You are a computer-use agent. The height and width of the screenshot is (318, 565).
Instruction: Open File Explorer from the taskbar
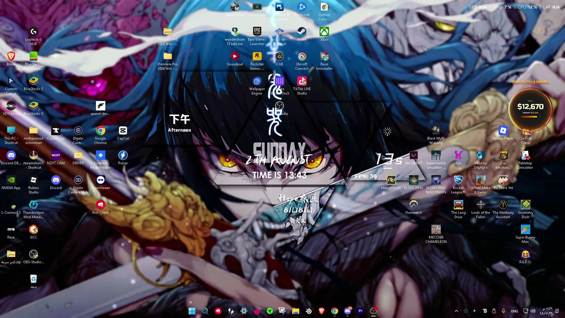click(x=296, y=311)
